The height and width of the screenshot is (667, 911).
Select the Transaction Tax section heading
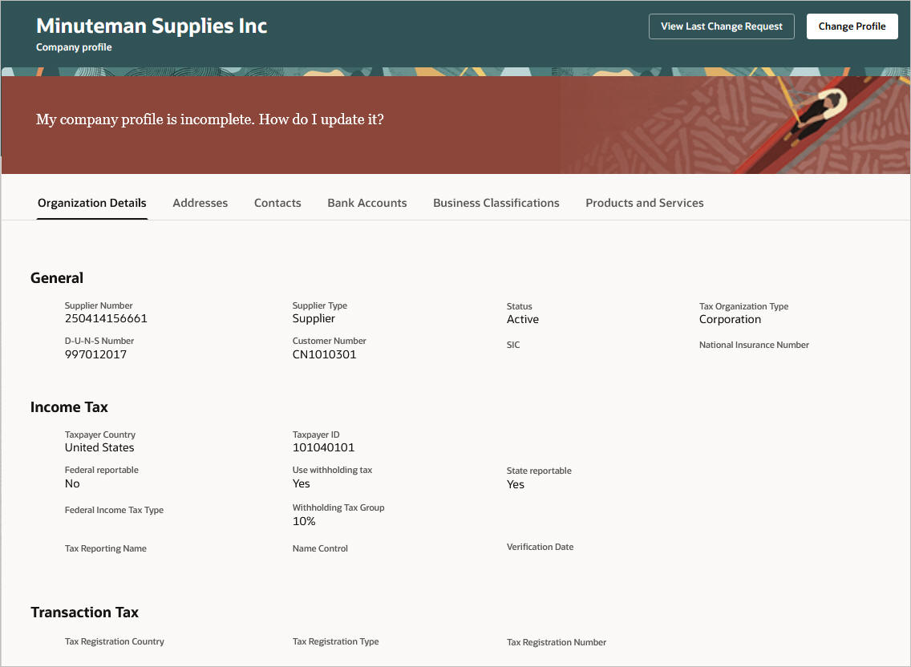(84, 612)
